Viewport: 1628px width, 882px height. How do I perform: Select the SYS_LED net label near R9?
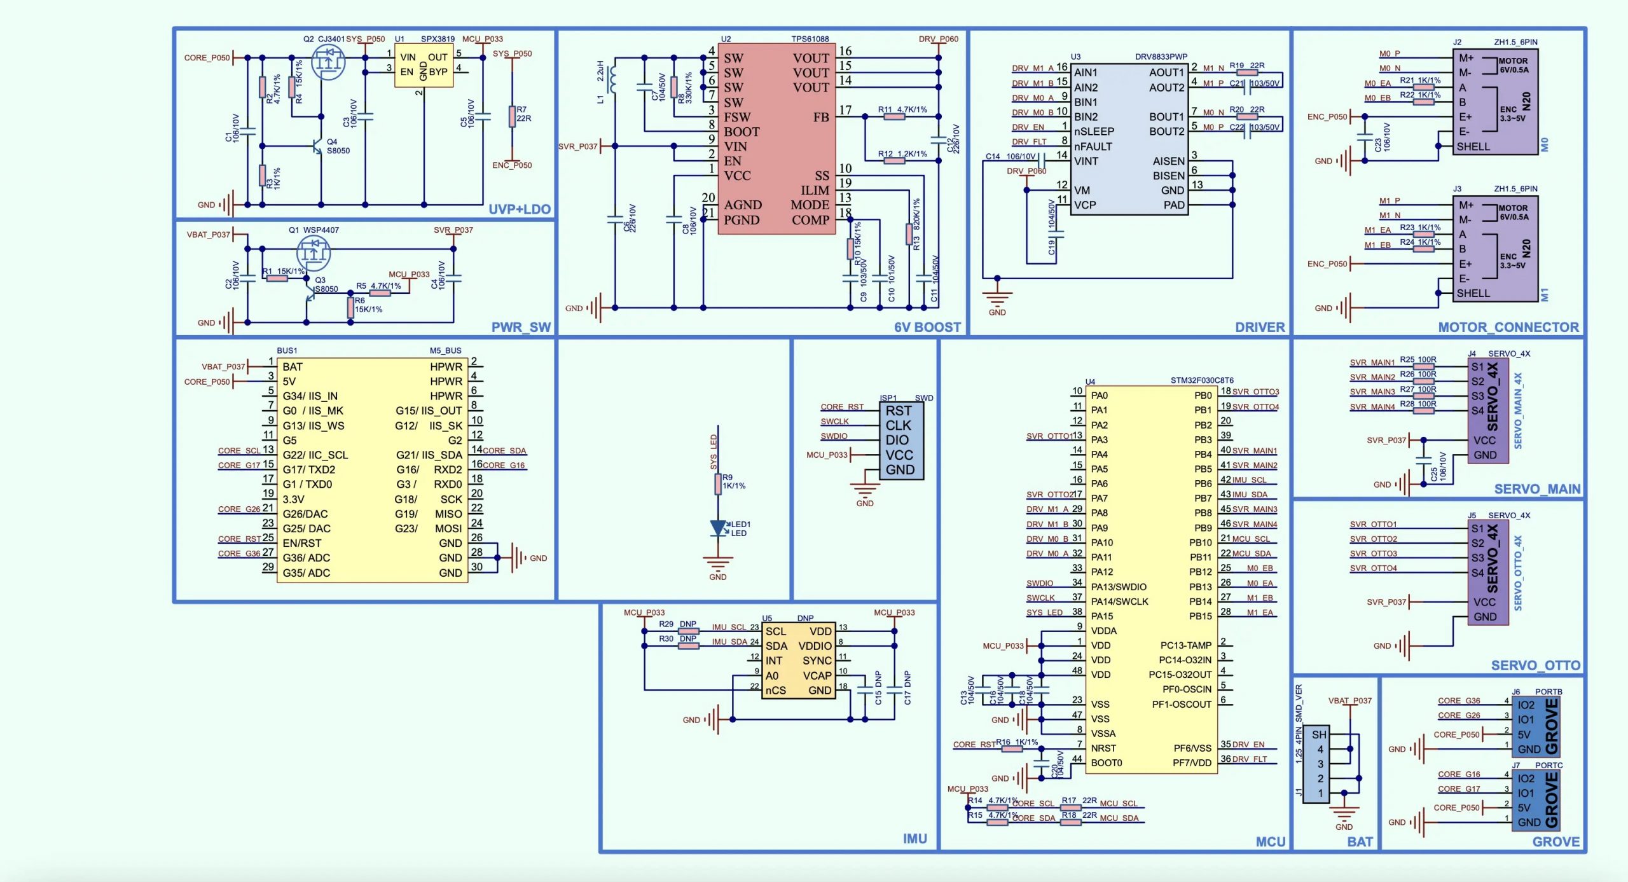714,452
